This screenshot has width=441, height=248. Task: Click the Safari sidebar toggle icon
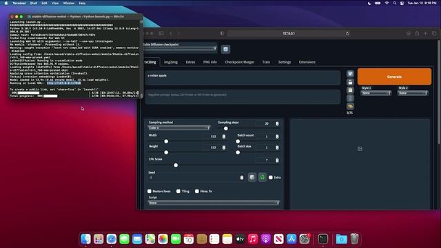coord(161,34)
